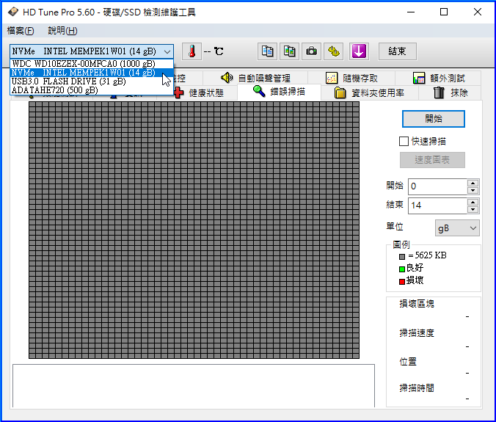Viewport: 496px width, 422px height.
Task: Maximize the HD Tune Pro window
Action: (444, 12)
